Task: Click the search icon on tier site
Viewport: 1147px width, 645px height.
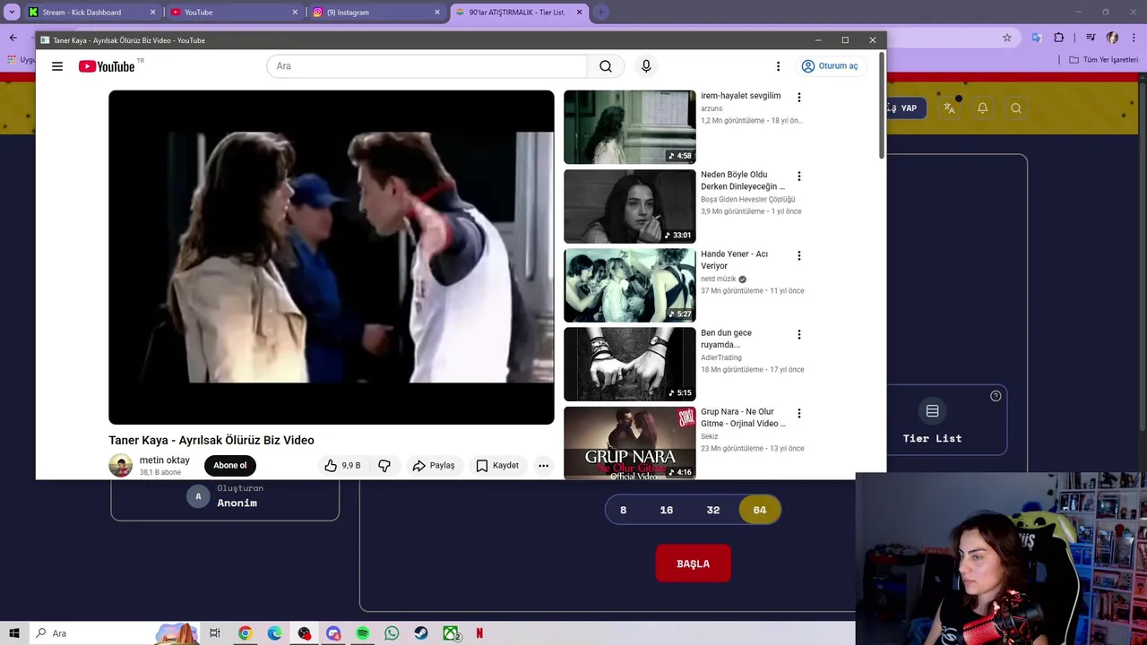Action: click(x=1015, y=108)
